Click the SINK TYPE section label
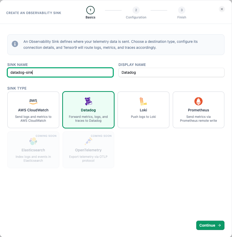Screen dimensions: 232x237 click(x=17, y=88)
